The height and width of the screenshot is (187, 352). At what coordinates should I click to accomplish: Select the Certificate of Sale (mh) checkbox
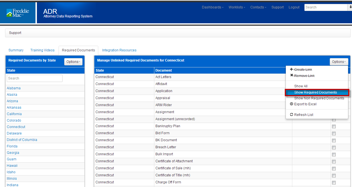pyautogui.click(x=334, y=168)
